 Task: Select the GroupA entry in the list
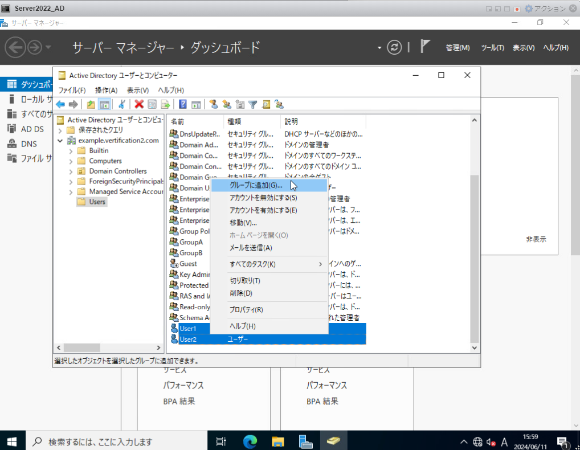click(191, 242)
